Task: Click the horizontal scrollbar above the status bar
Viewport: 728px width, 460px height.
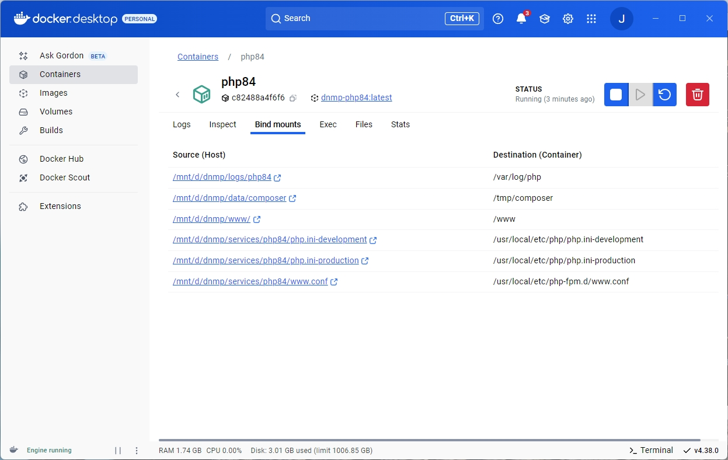Action: pos(429,440)
